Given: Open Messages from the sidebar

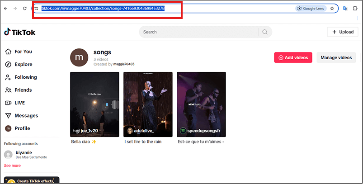Looking at the screenshot, I should tap(26, 115).
